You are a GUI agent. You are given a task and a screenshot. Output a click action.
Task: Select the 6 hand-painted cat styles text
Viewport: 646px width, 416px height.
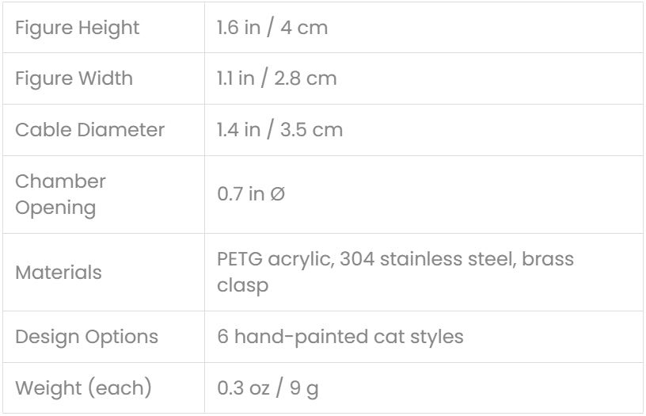pos(340,336)
